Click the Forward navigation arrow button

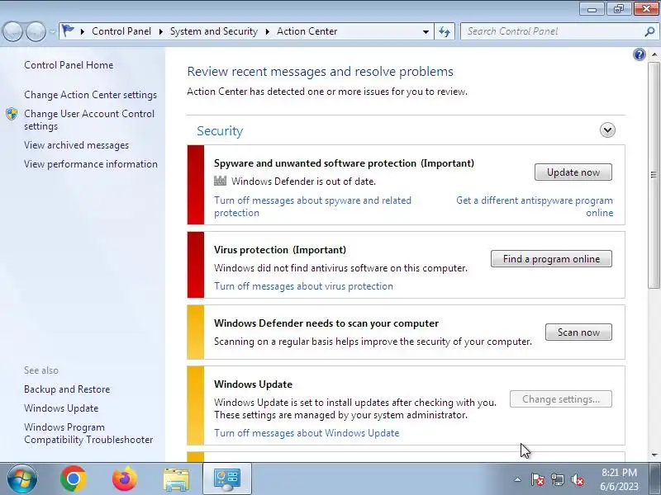pyautogui.click(x=36, y=31)
